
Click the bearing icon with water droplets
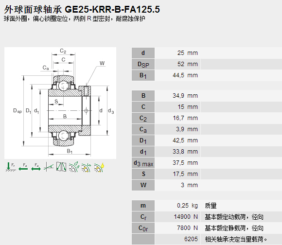click(x=74, y=167)
